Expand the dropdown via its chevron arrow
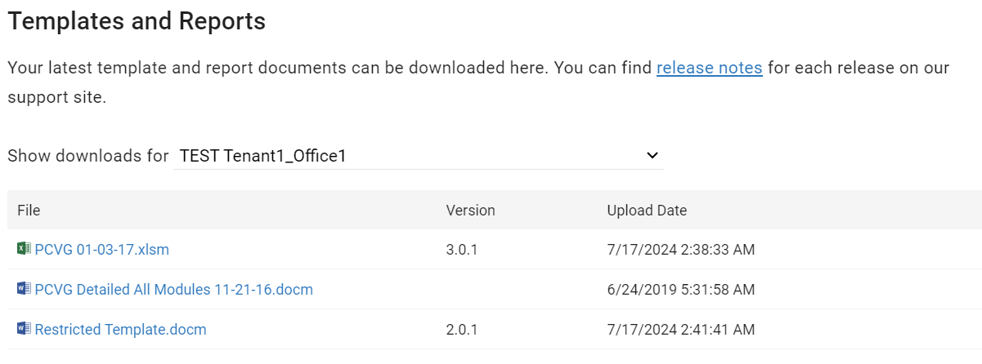The image size is (982, 364). pos(652,155)
